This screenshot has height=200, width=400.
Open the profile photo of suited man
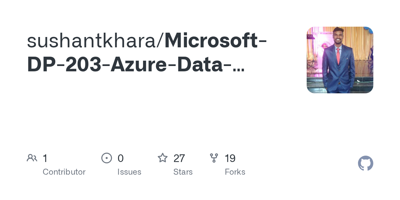coord(340,60)
